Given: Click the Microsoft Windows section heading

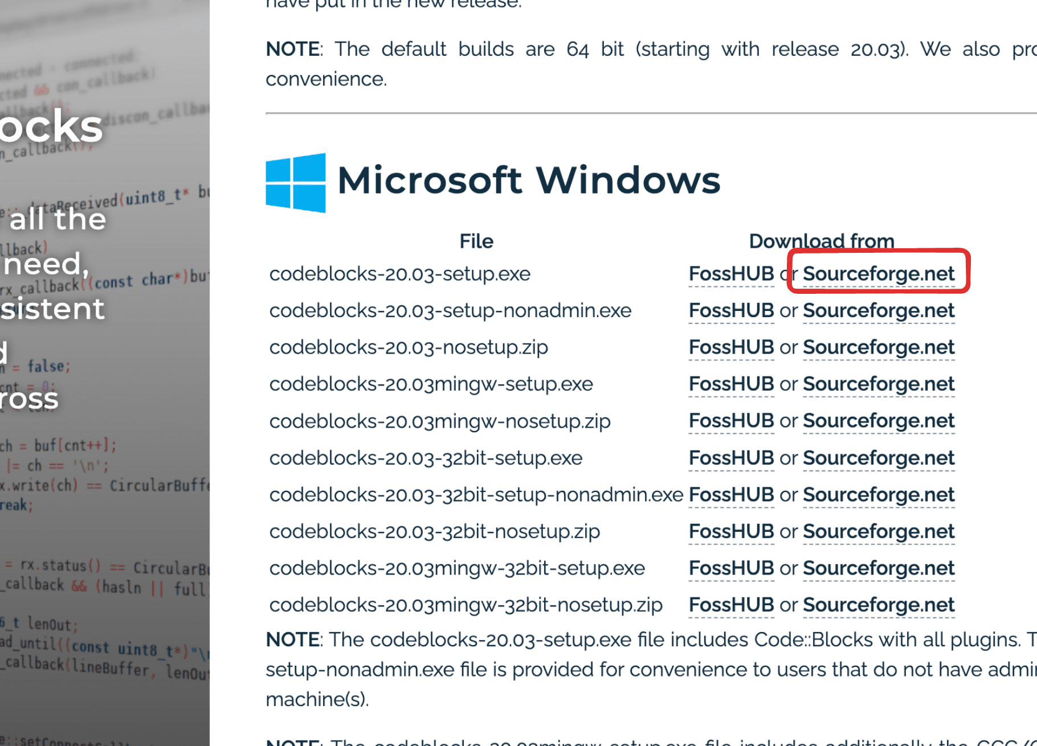Looking at the screenshot, I should 529,180.
